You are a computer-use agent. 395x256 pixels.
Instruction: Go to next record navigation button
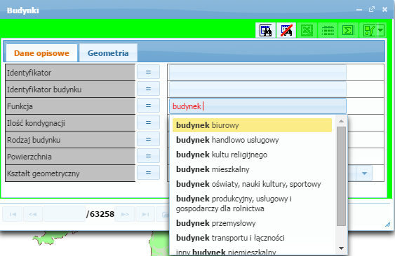pyautogui.click(x=125, y=214)
